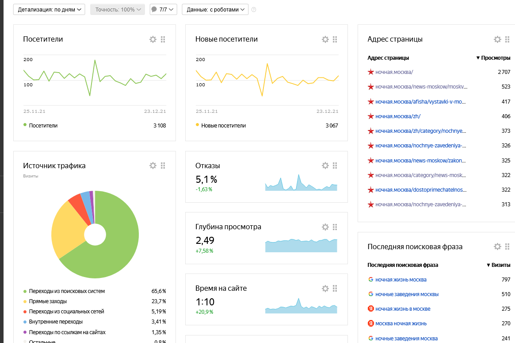Toggle Прямые заходы legend item
This screenshot has height=343, width=515.
(45, 301)
